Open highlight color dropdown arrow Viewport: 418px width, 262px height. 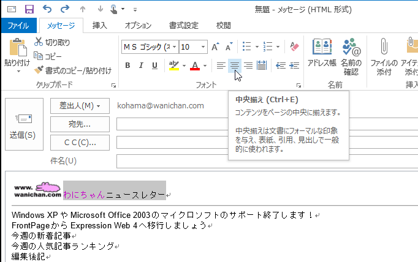click(184, 65)
